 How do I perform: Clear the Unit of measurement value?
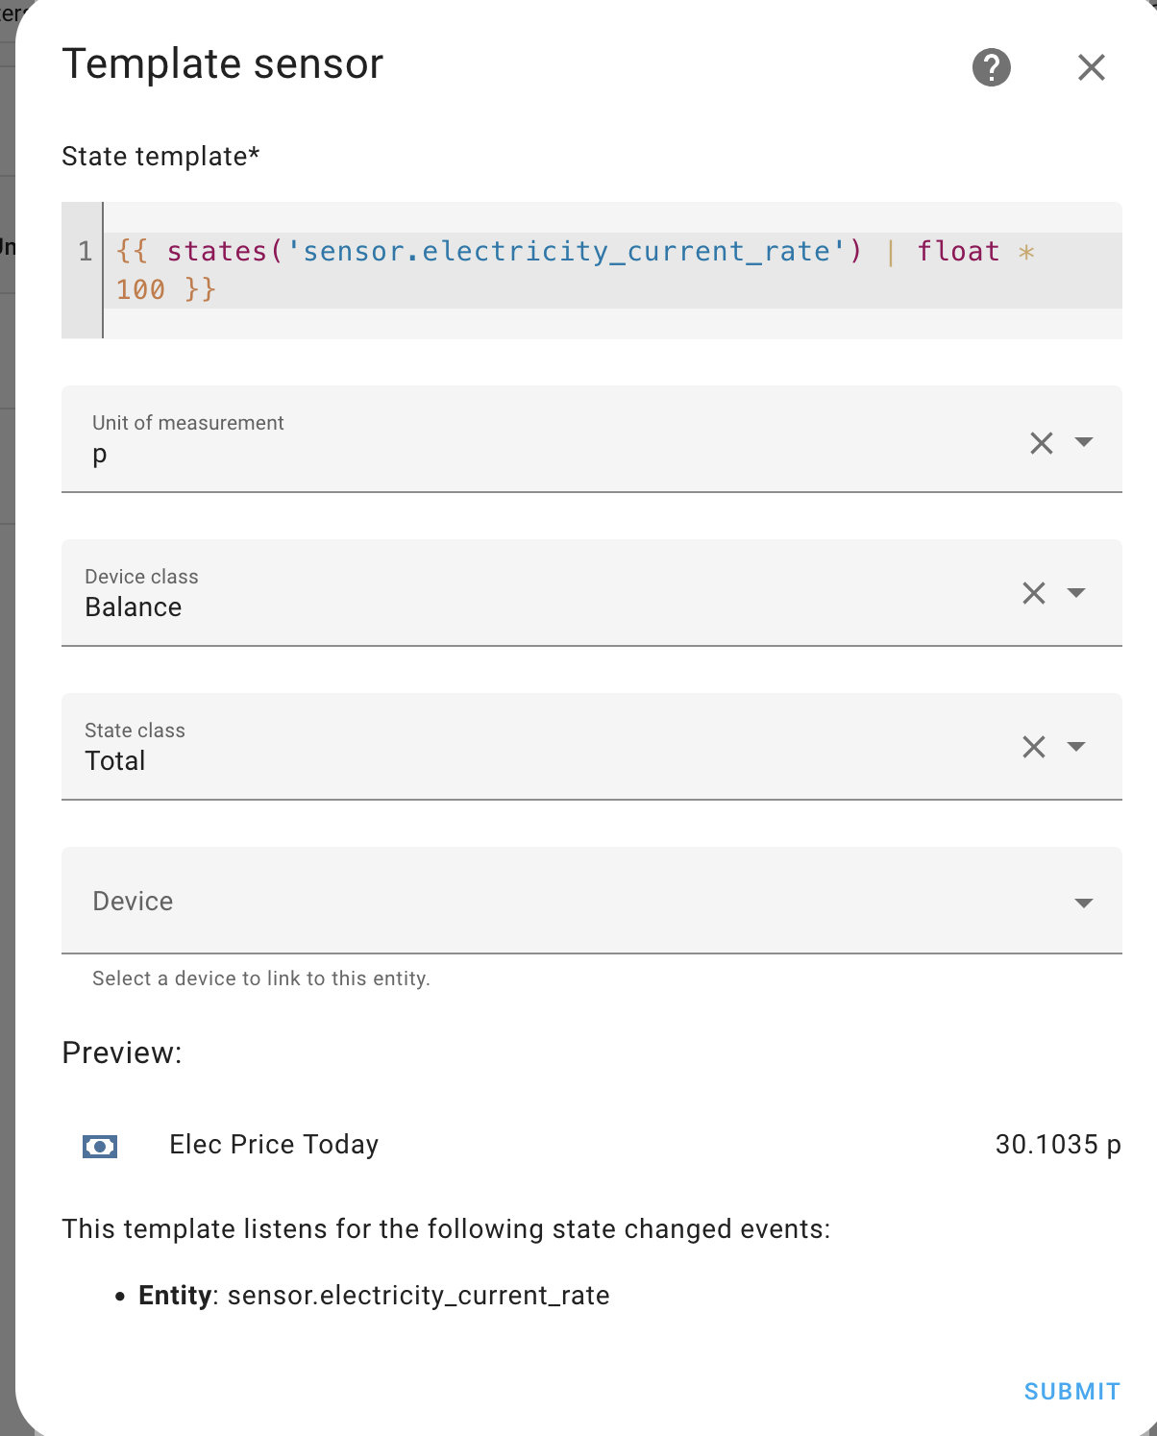click(x=1041, y=443)
